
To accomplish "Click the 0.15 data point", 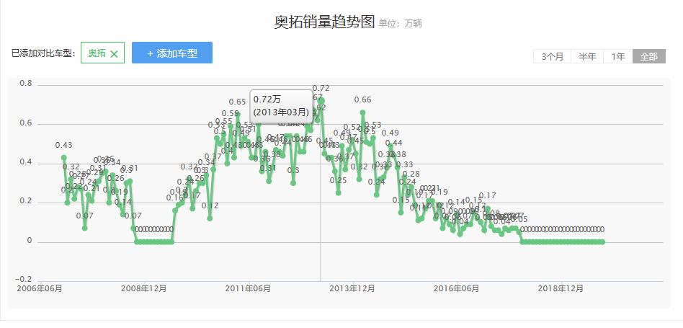I will tap(401, 212).
